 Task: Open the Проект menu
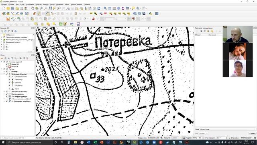(x=4, y=4)
